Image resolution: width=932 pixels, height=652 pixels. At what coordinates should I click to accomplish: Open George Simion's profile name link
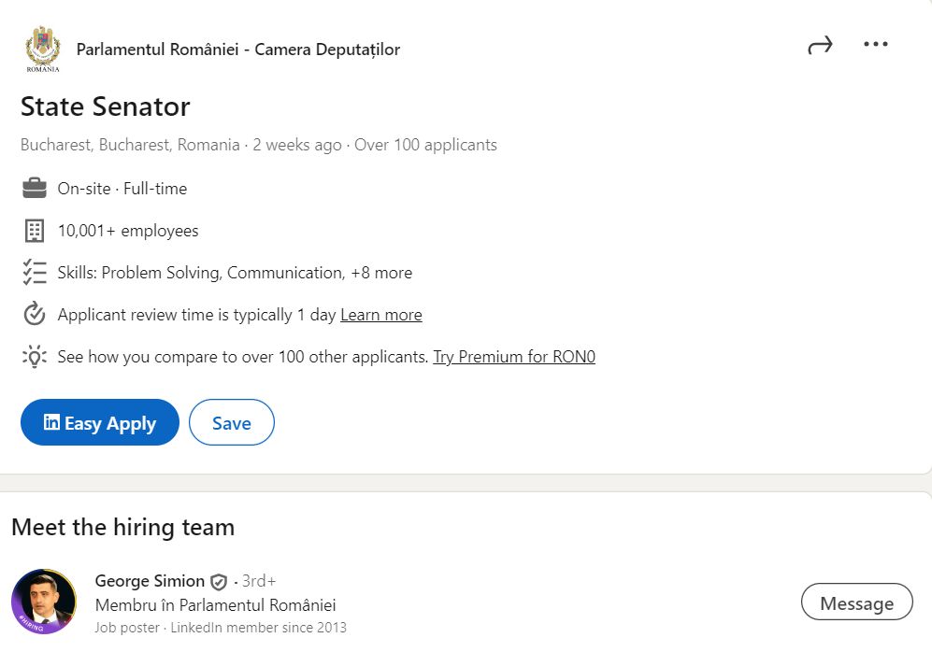point(150,581)
